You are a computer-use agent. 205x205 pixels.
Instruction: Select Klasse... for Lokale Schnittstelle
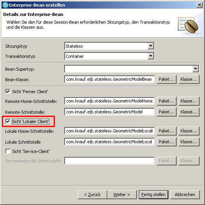pyautogui.click(x=189, y=142)
